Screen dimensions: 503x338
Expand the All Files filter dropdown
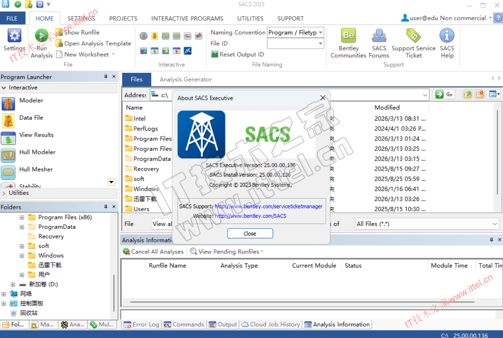coord(495,224)
